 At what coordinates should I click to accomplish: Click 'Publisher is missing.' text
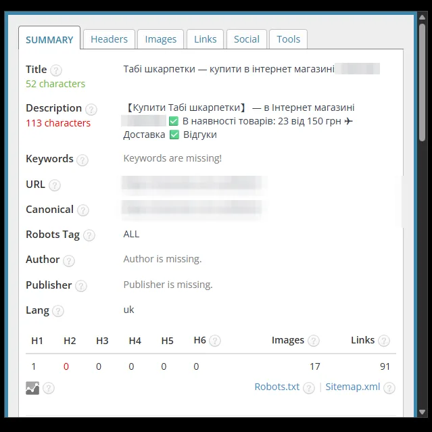tap(168, 285)
